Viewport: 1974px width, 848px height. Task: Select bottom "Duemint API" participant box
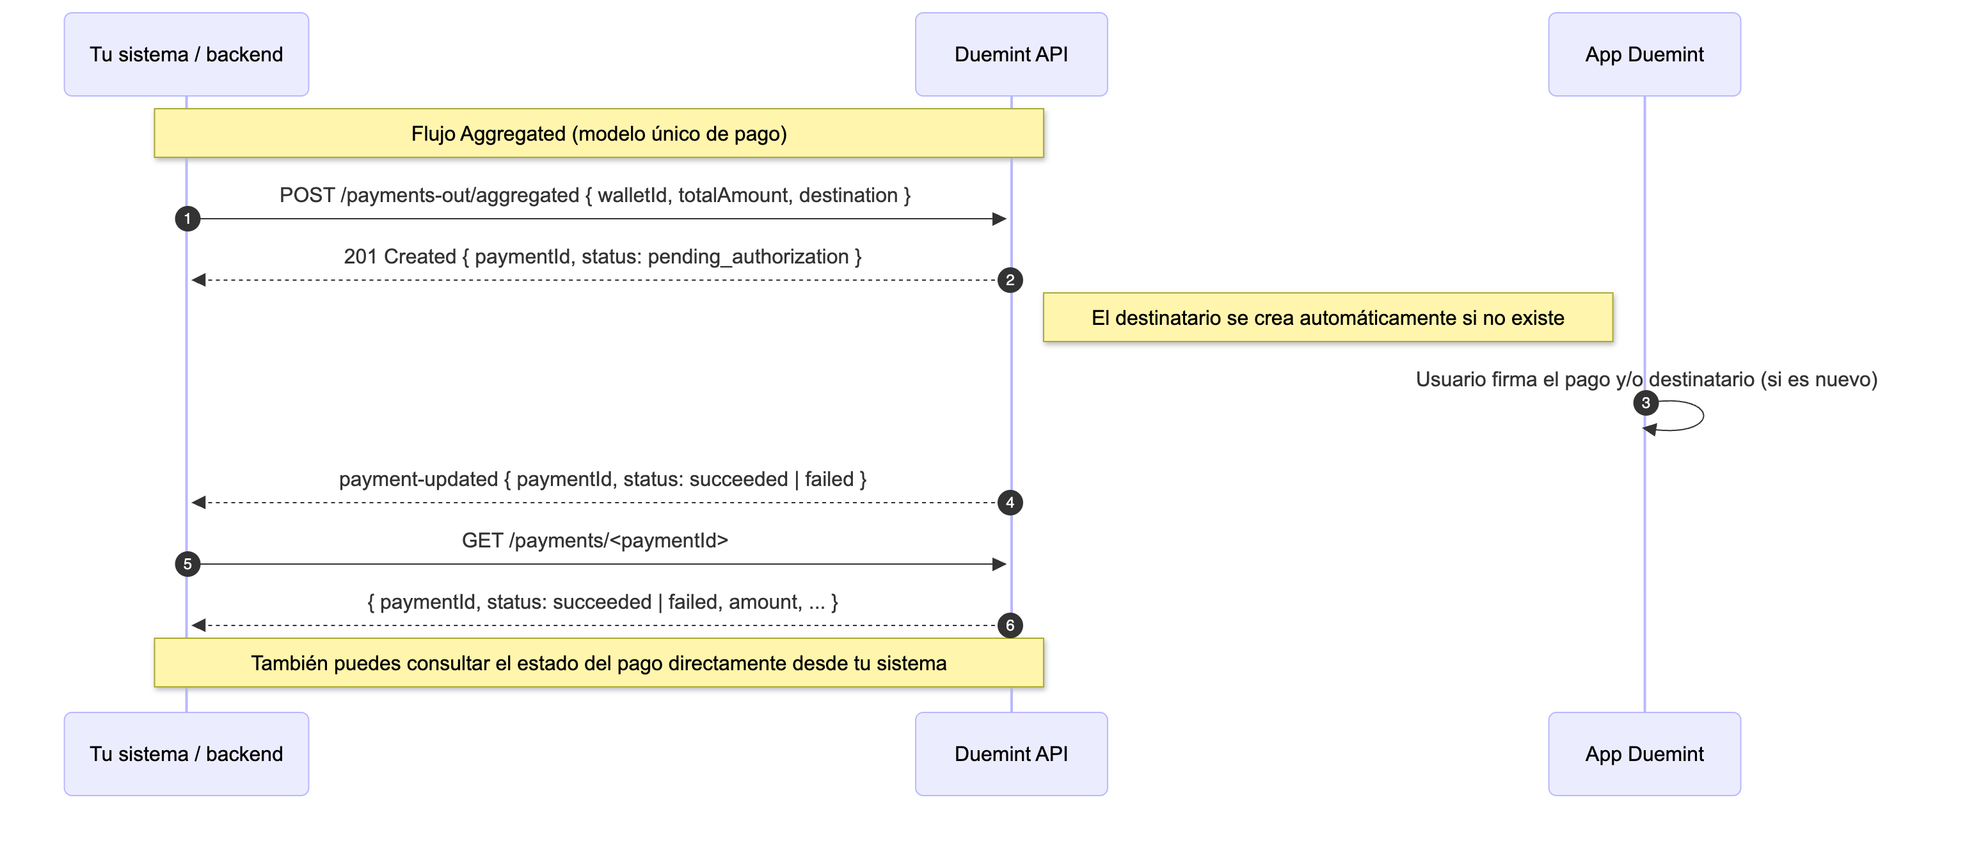coord(1011,754)
